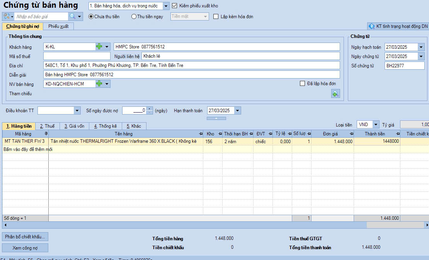Image resolution: width=429 pixels, height=260 pixels.
Task: Click the magnifier icon in quote number box
Action: (72, 16)
